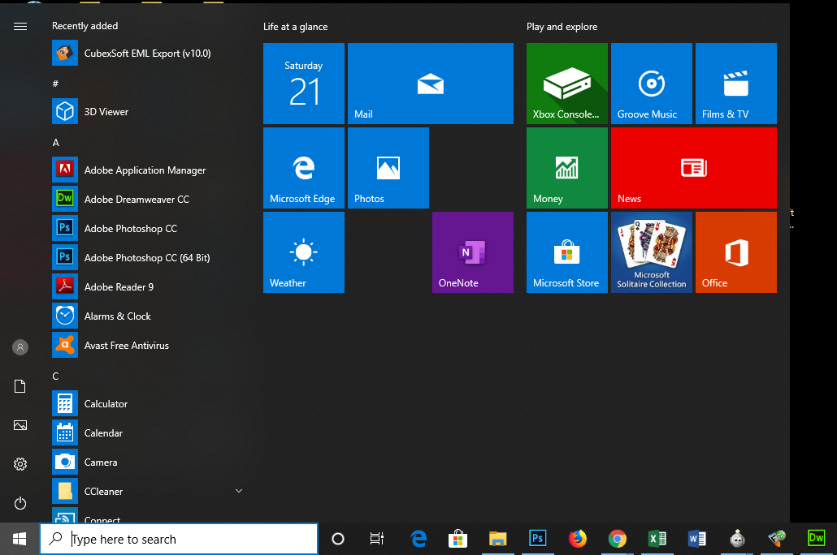Viewport: 837px width, 555px height.
Task: Open Adobe Reader 9
Action: (x=148, y=286)
